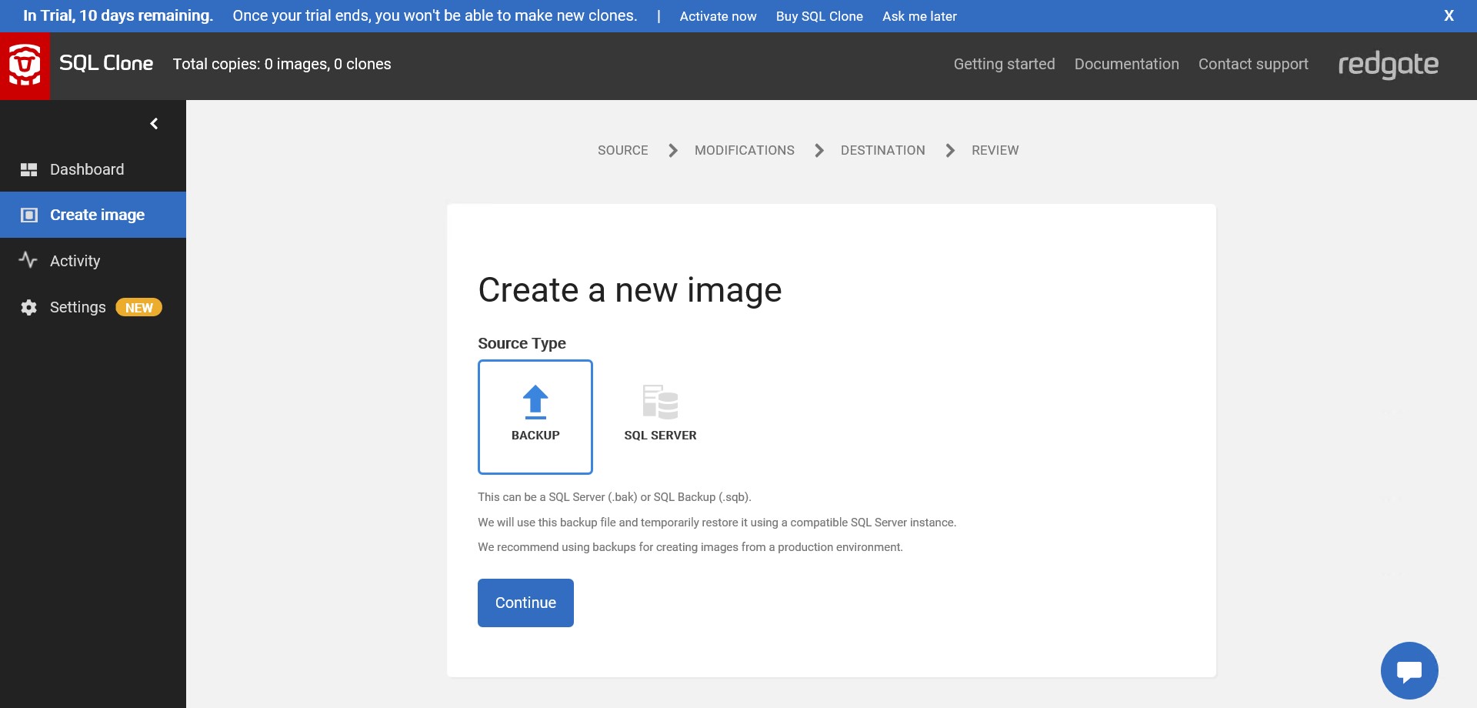
Task: Click Ask me later in the banner
Action: (919, 16)
